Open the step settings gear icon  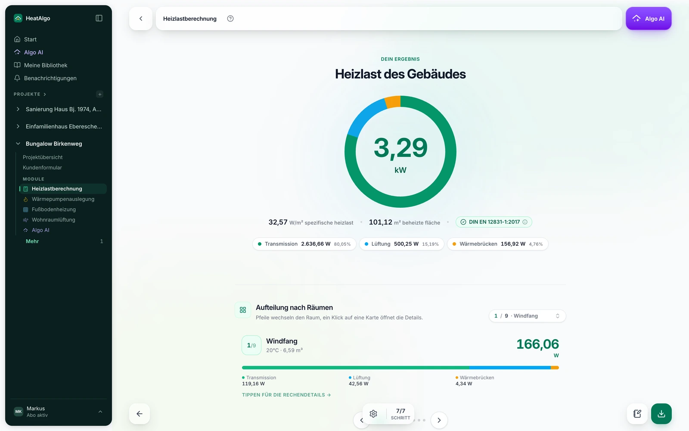coord(373,414)
